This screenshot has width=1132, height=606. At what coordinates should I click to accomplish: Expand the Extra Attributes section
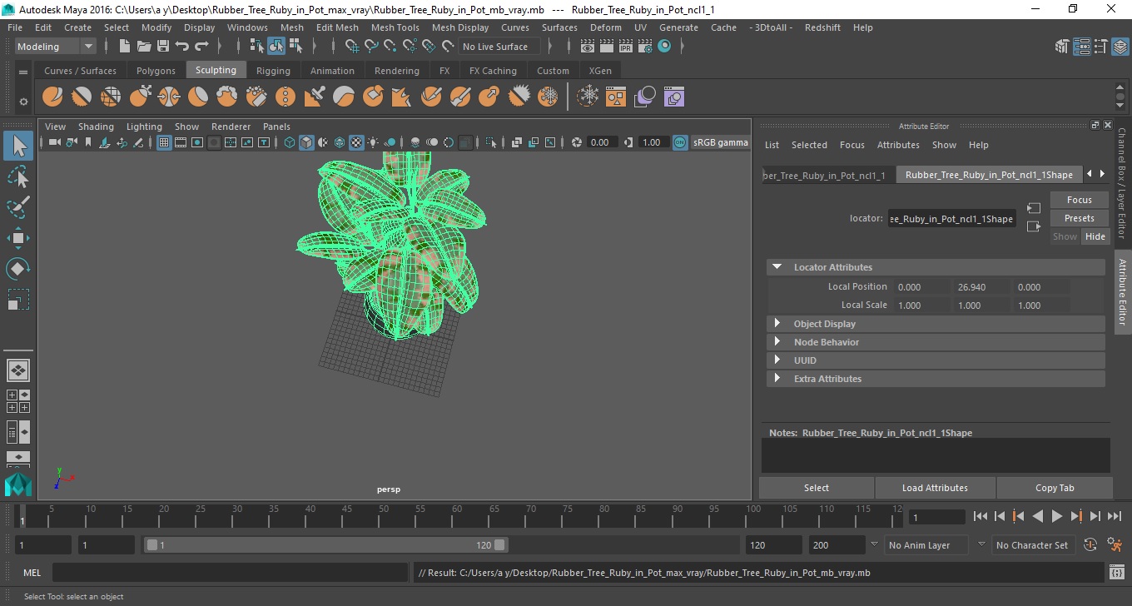(777, 378)
